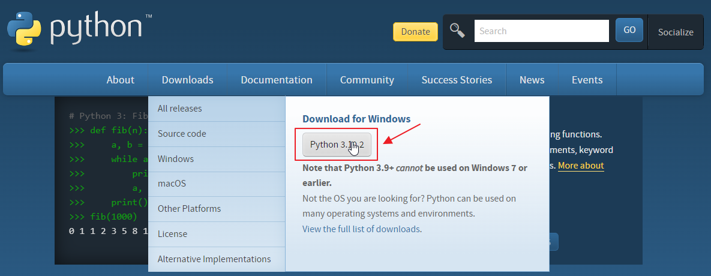The height and width of the screenshot is (276, 711).
Task: Select Source code in Downloads submenu
Action: click(x=217, y=134)
